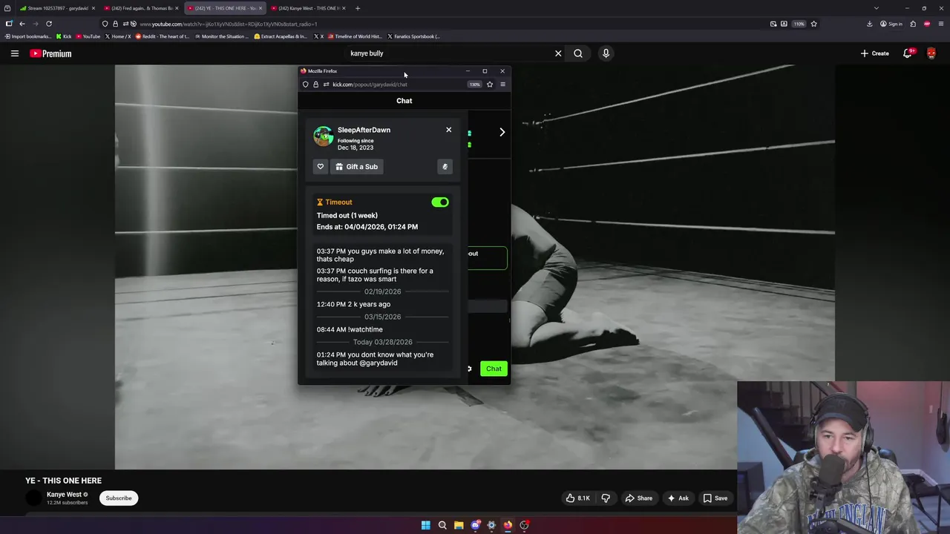Open popup Firefox hamburger menu
This screenshot has height=534, width=950.
[502, 85]
